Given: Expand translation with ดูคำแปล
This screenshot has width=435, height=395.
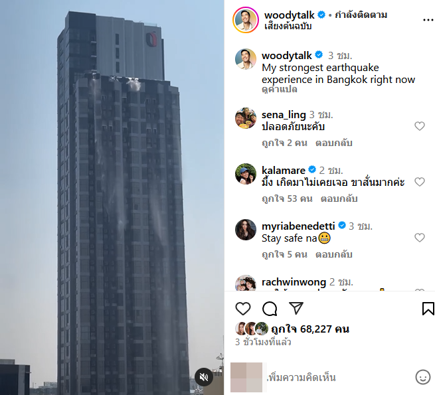Looking at the screenshot, I should (x=280, y=90).
